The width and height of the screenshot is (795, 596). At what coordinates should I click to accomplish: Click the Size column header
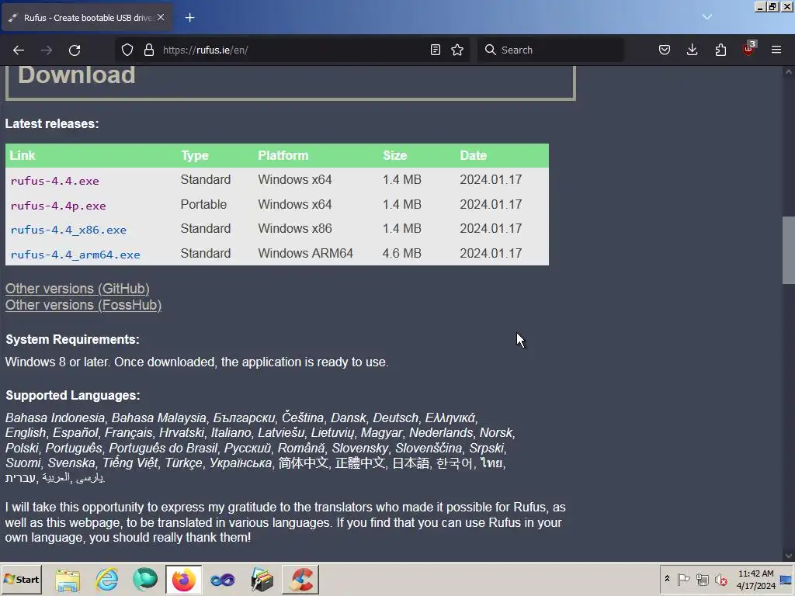click(395, 155)
